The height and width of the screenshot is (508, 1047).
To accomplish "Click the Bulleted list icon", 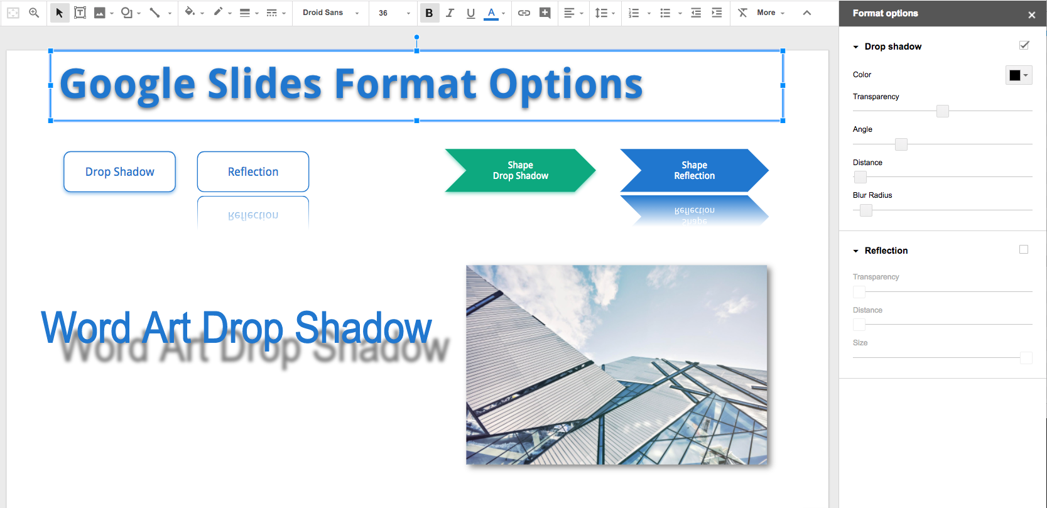I will [x=665, y=13].
